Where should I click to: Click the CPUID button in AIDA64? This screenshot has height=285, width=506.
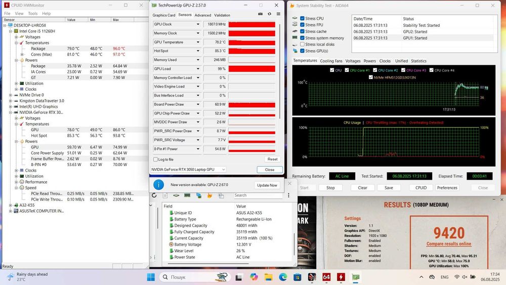click(x=421, y=187)
